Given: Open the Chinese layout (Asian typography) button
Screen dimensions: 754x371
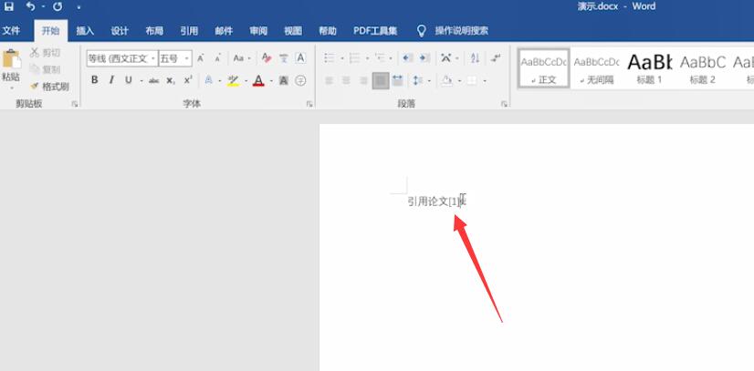Looking at the screenshot, I should (x=446, y=58).
